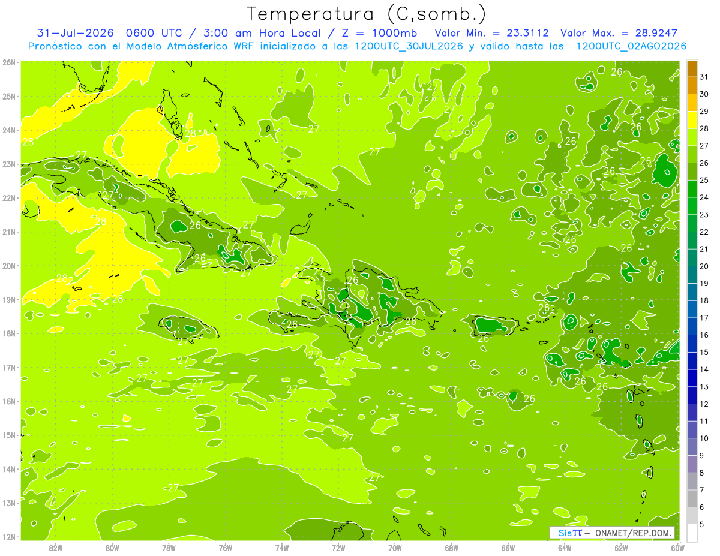
Task: Click the color scale value 12
Action: pyautogui.click(x=704, y=404)
